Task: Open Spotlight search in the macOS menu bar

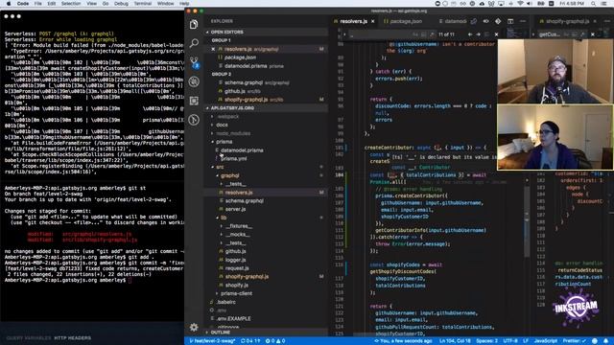Action: click(x=594, y=4)
